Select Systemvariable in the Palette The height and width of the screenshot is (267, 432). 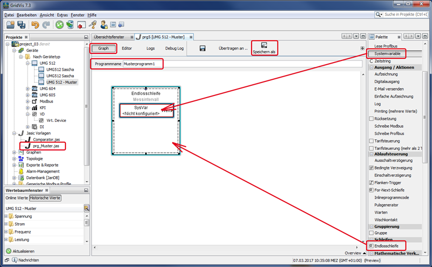pyautogui.click(x=387, y=53)
